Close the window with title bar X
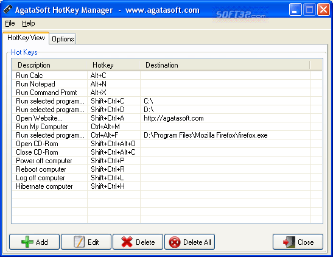Screen dimensions: 333x257 323,10
